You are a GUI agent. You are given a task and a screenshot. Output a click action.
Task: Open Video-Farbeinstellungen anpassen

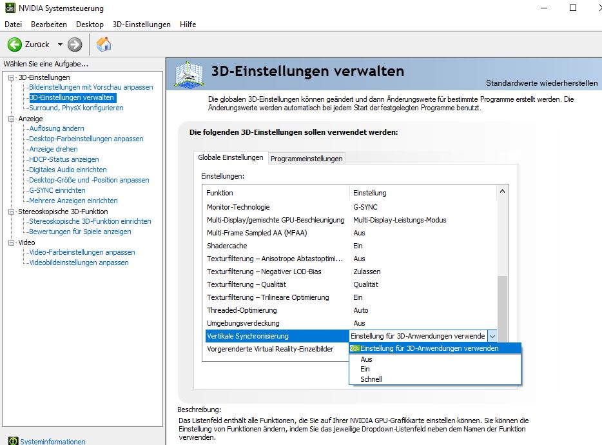tap(82, 252)
